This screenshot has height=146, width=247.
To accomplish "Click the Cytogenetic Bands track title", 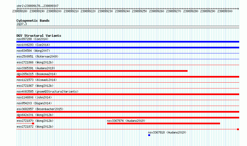I will click(33, 21).
